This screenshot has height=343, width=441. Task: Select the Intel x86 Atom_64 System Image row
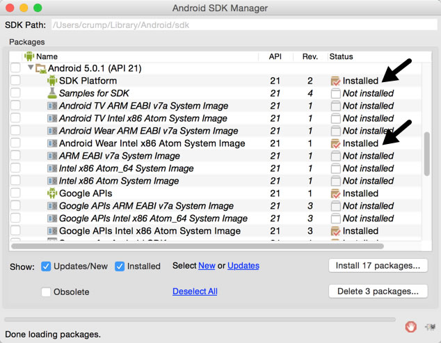(x=216, y=168)
